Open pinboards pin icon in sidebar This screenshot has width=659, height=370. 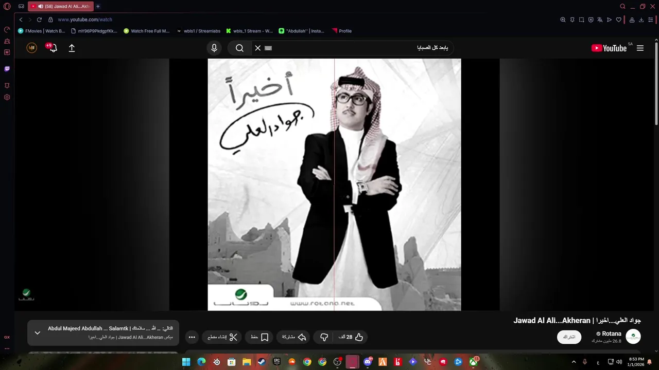pyautogui.click(x=7, y=85)
